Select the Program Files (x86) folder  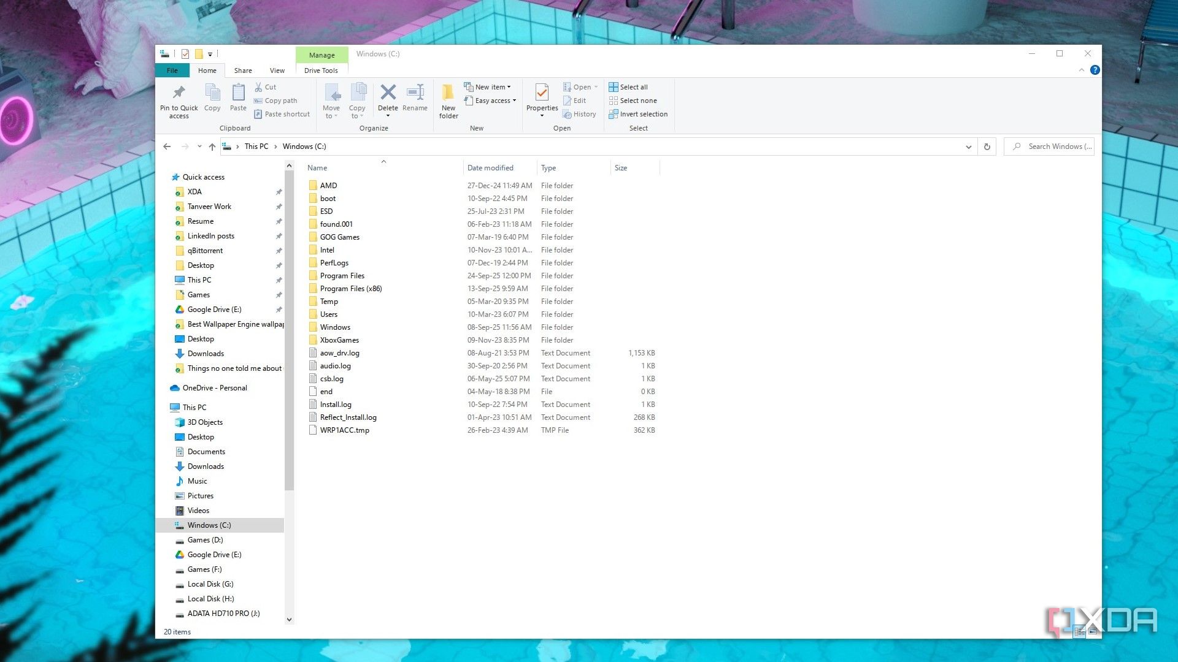coord(351,289)
